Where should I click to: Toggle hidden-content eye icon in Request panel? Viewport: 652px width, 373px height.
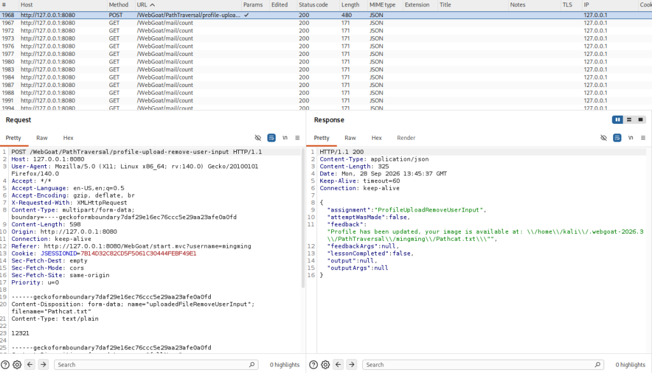tap(258, 138)
